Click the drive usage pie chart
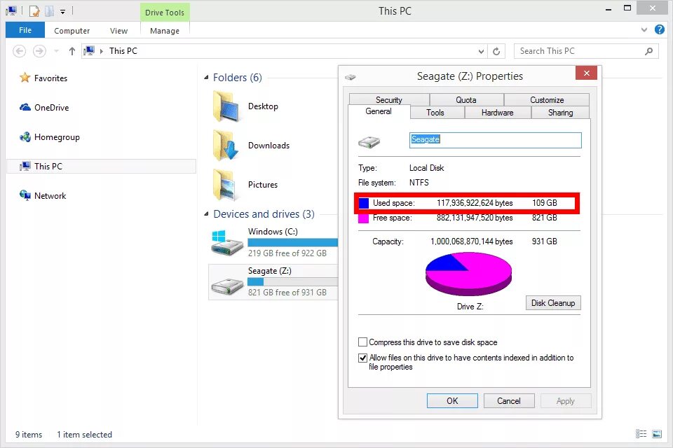 [469, 274]
